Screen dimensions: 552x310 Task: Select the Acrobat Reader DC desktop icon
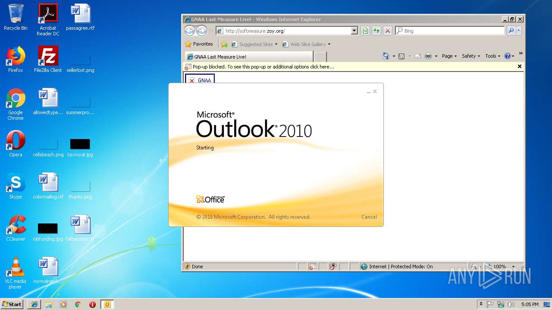point(48,20)
